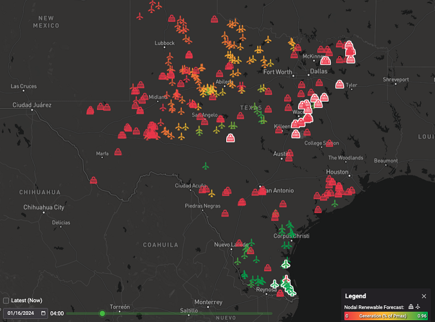This screenshot has width=435, height=322.
Task: Click the red solar icon southwest of Marfa
Action: (x=94, y=180)
